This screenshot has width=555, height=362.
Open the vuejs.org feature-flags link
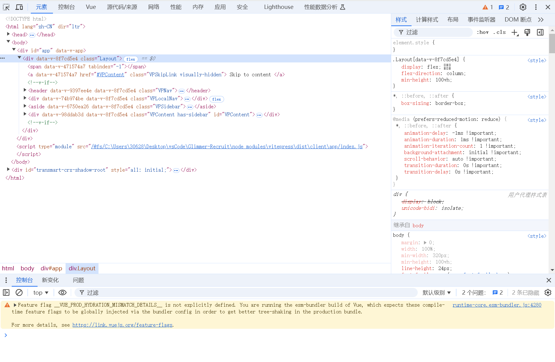coord(122,325)
